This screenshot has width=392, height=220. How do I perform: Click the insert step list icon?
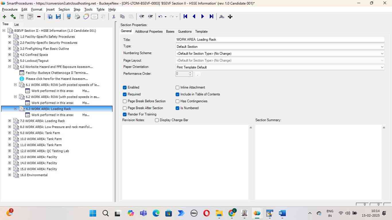click(22, 17)
